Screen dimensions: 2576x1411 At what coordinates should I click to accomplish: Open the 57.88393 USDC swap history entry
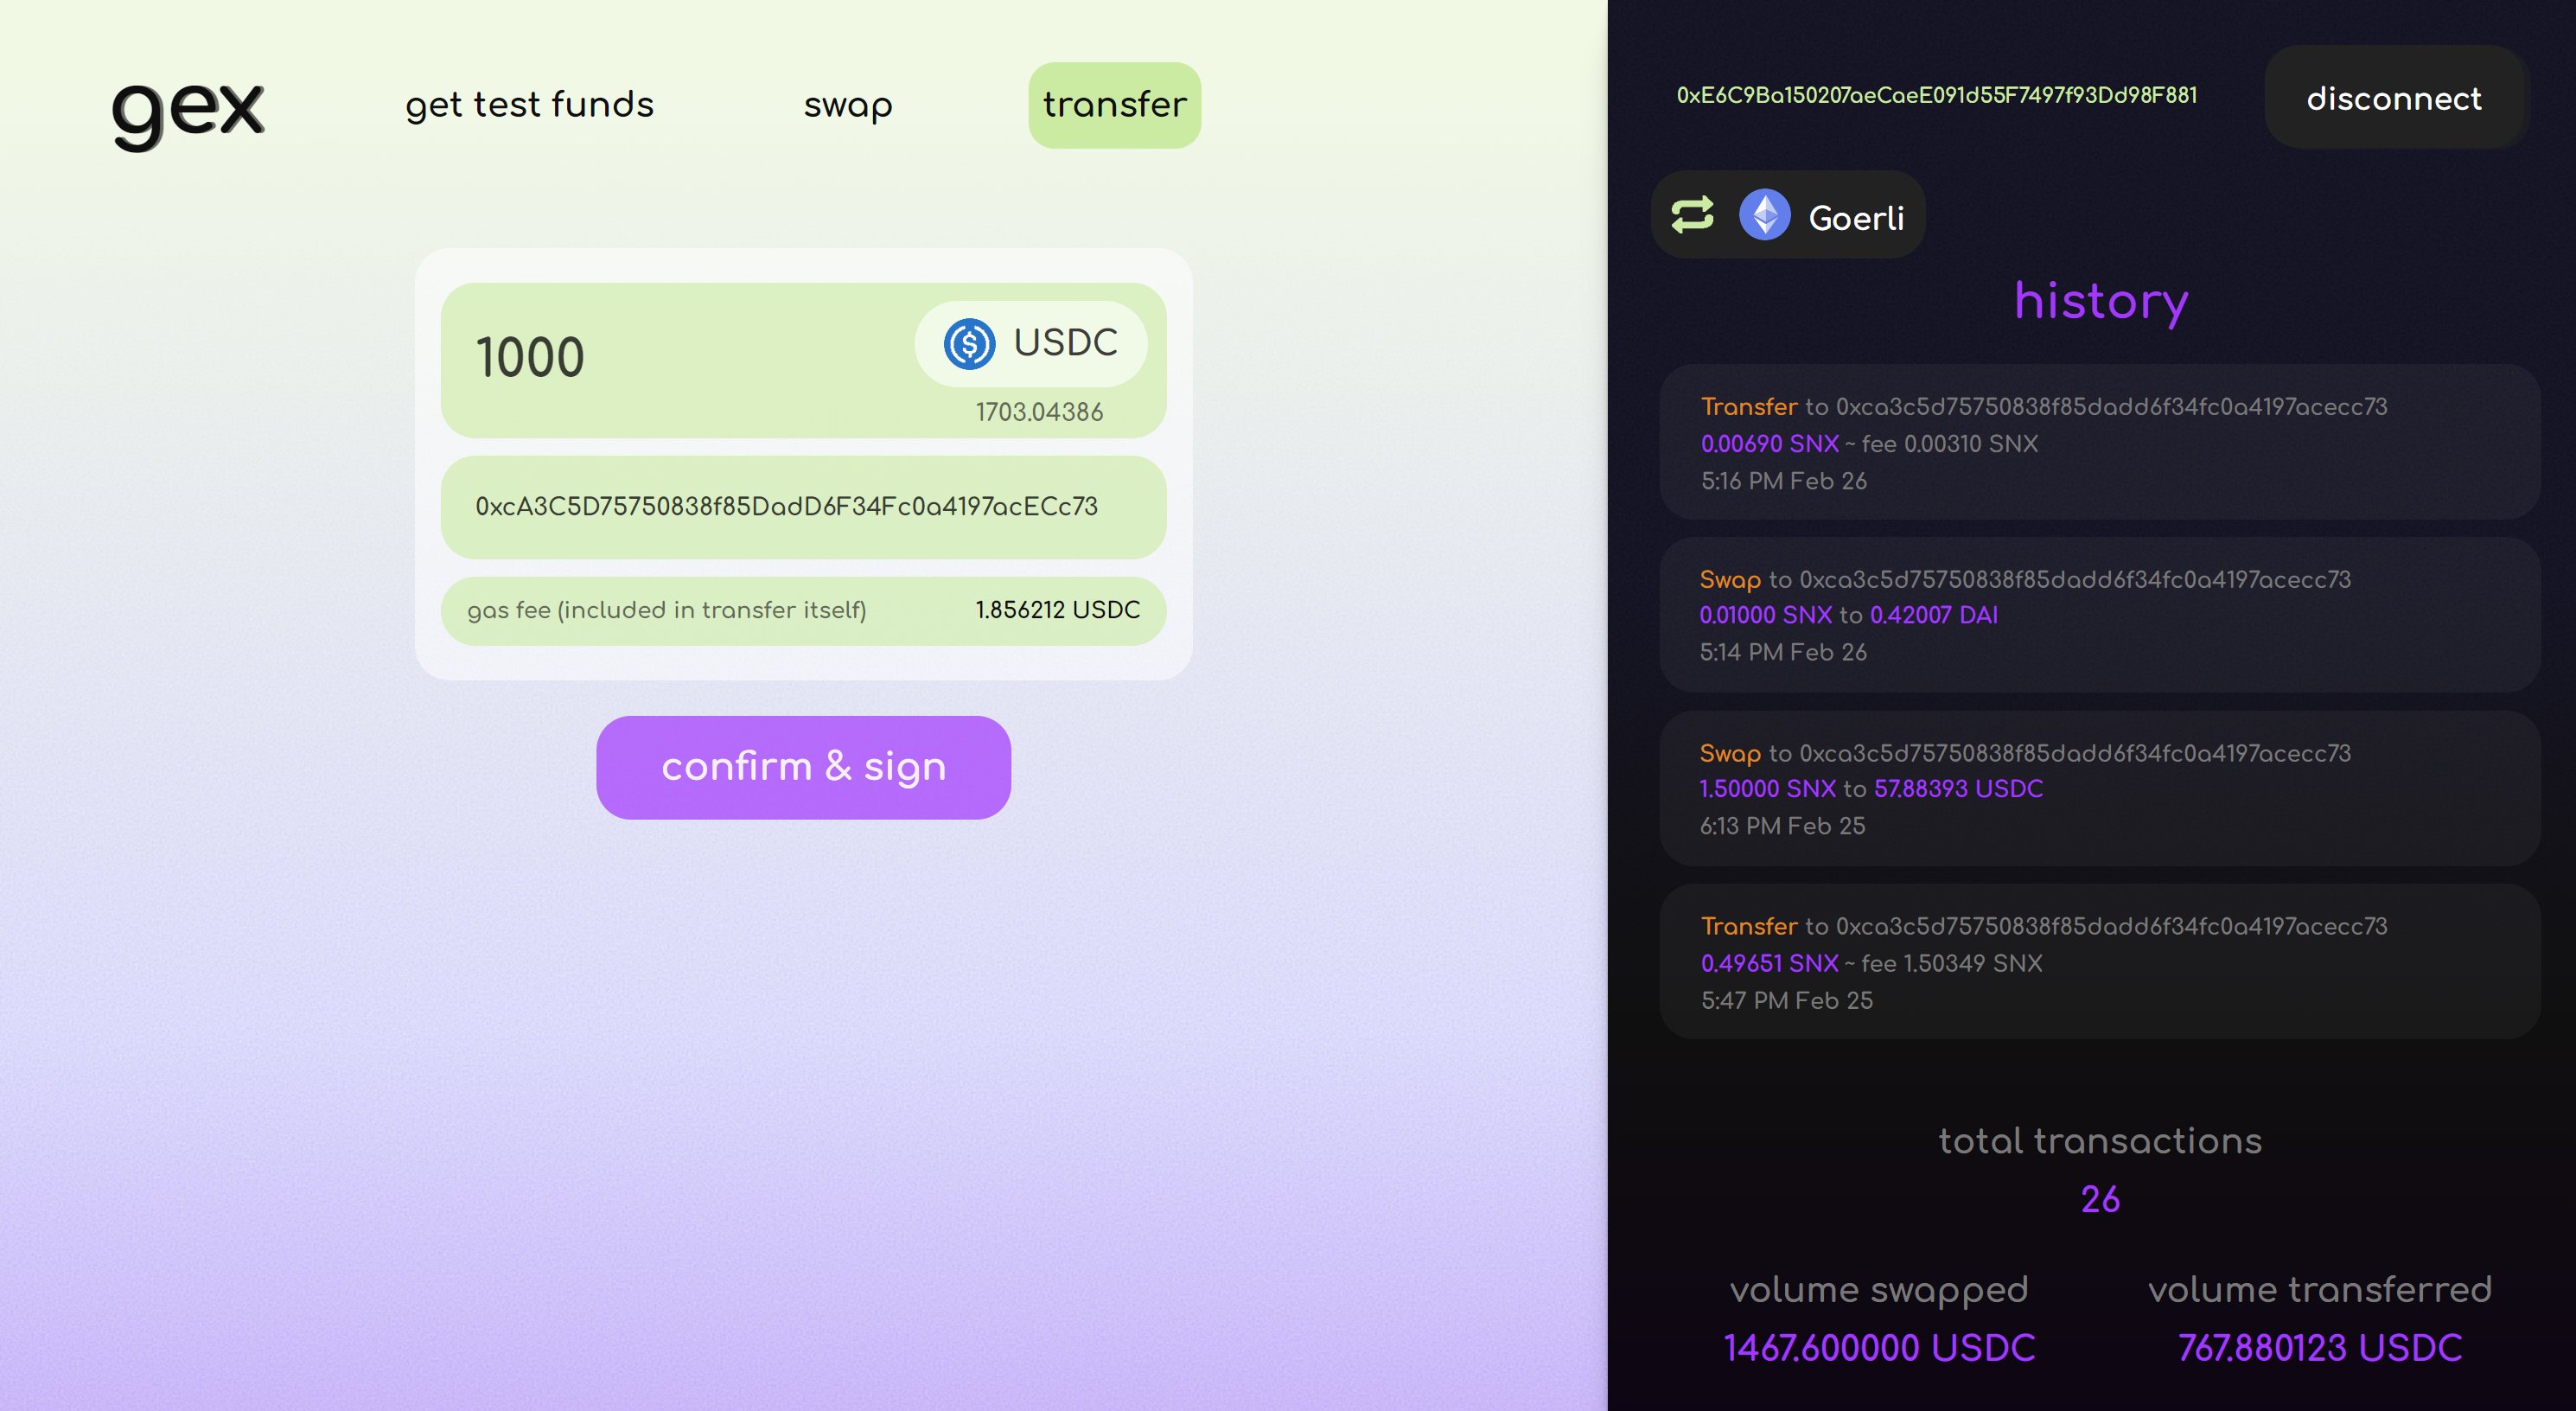(x=2098, y=788)
